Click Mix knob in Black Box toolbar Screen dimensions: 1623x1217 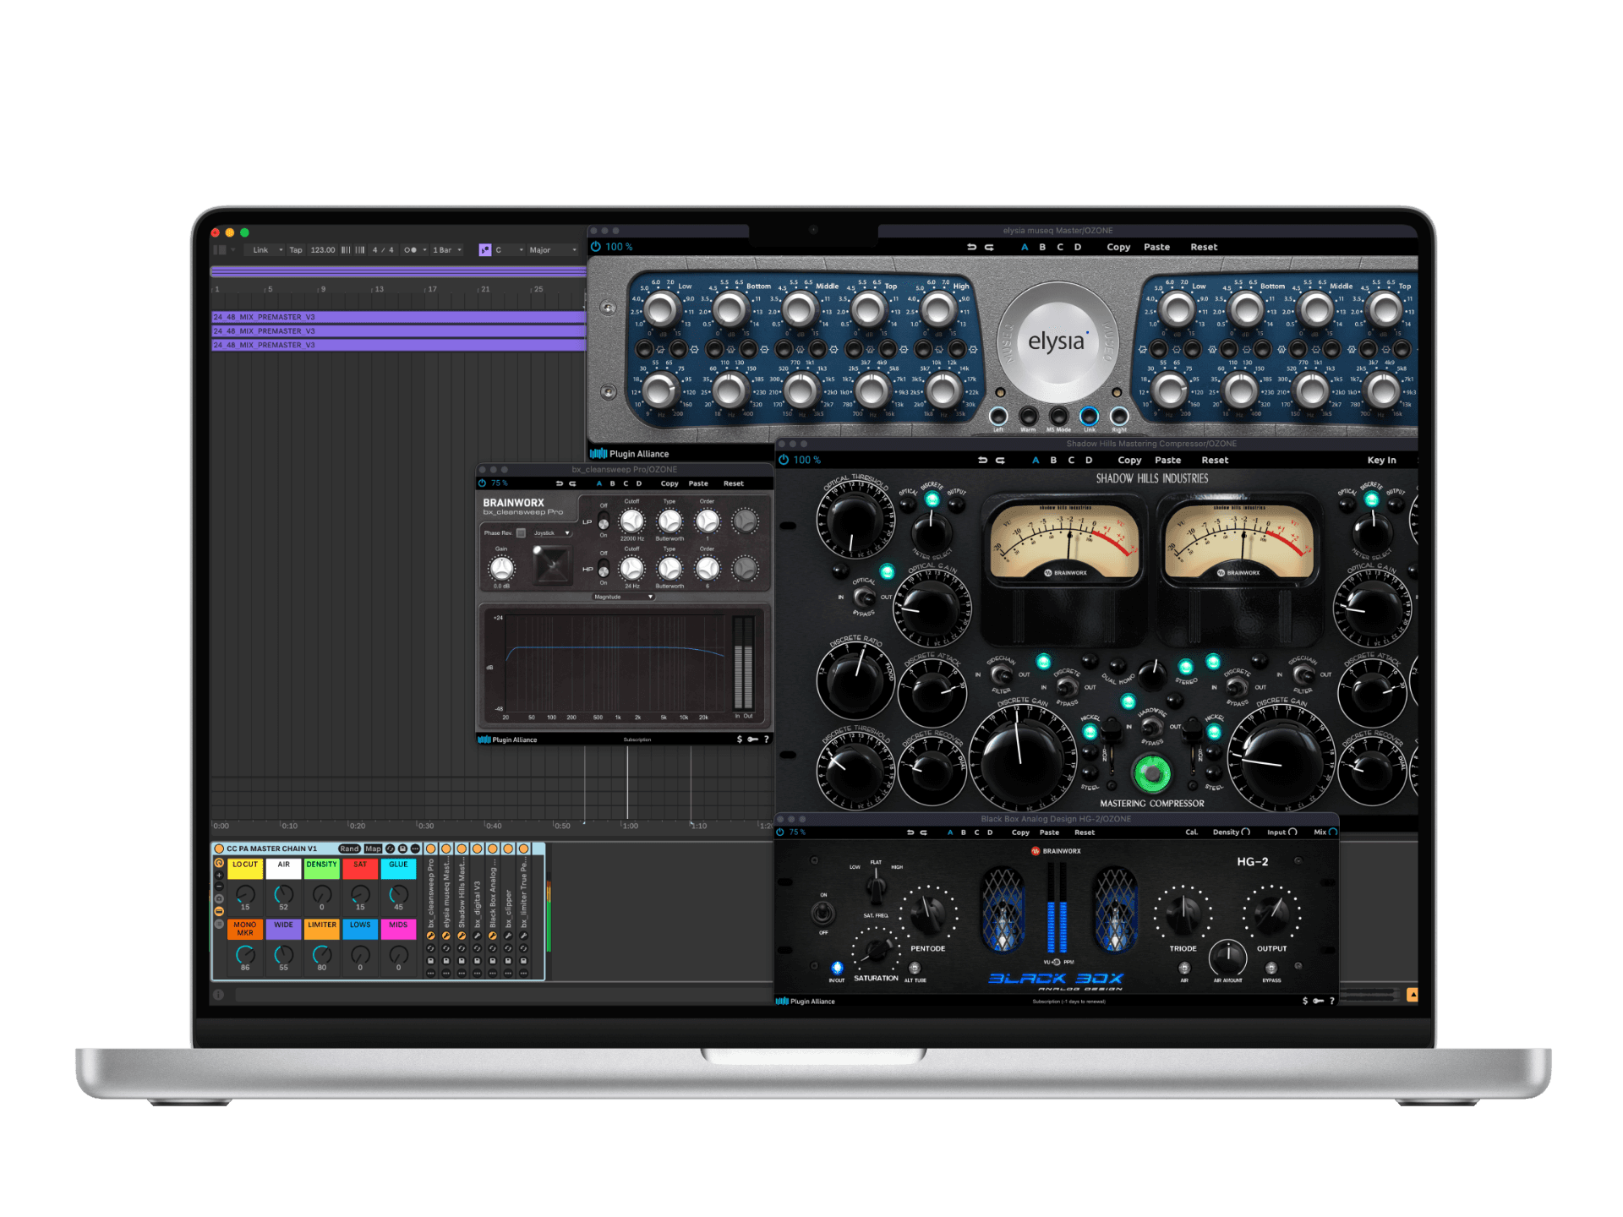pyautogui.click(x=1333, y=832)
